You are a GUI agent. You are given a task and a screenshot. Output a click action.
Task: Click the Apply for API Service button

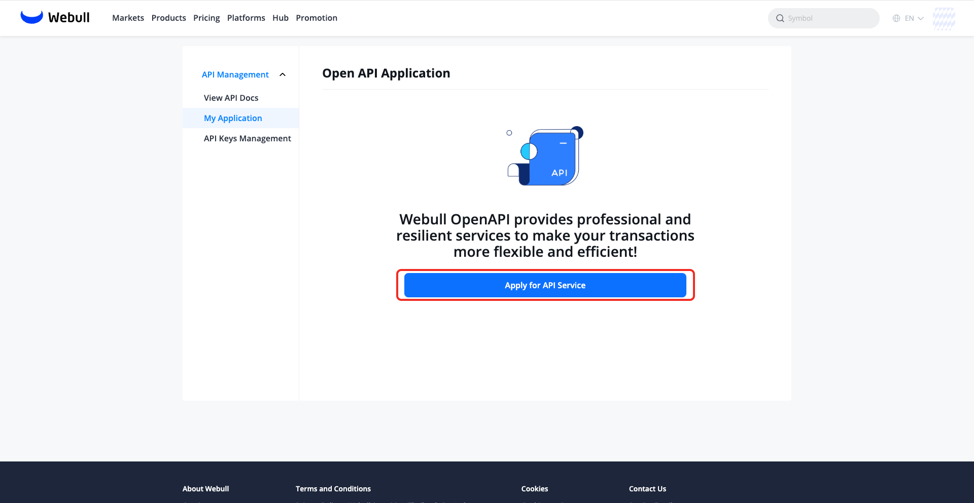(x=545, y=285)
